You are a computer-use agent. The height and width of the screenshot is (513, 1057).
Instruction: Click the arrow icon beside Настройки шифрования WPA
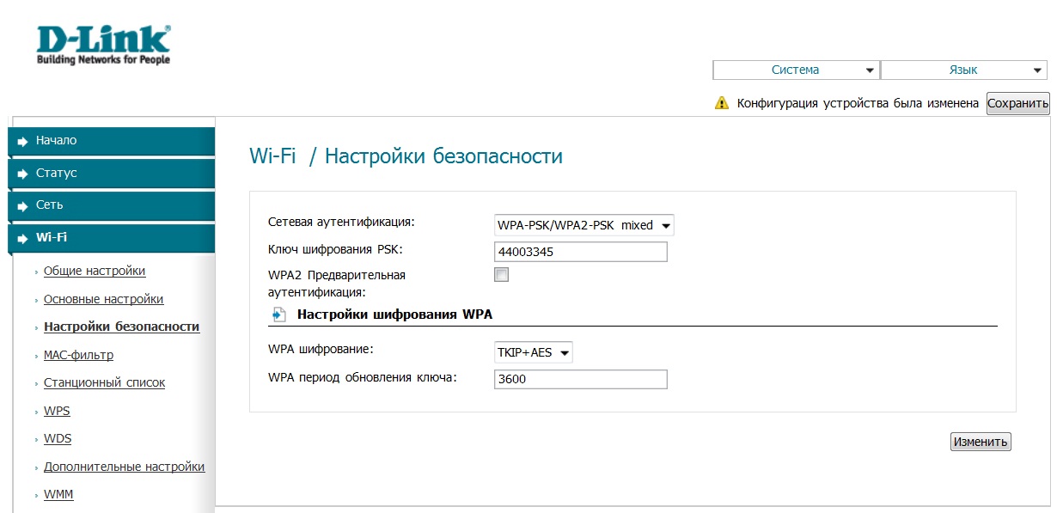[278, 315]
